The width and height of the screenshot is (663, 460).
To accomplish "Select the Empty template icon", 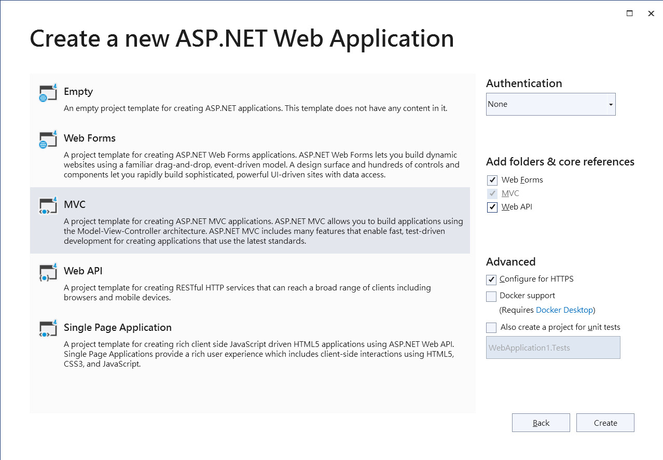I will [48, 92].
